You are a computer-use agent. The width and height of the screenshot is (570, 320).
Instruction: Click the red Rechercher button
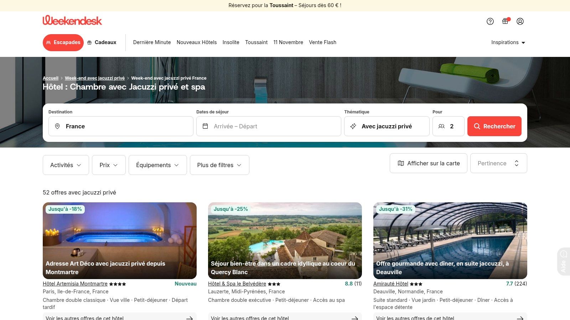coord(494,126)
